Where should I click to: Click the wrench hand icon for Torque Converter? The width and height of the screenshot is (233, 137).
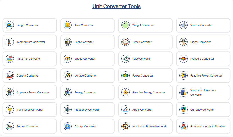pyautogui.click(x=10, y=126)
